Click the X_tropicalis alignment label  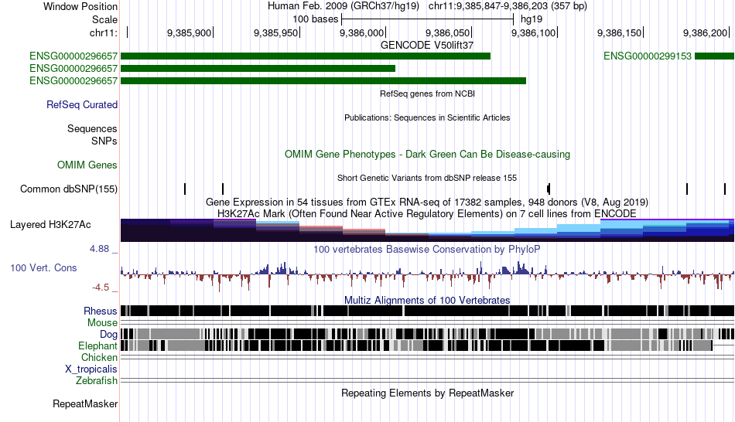tap(91, 369)
